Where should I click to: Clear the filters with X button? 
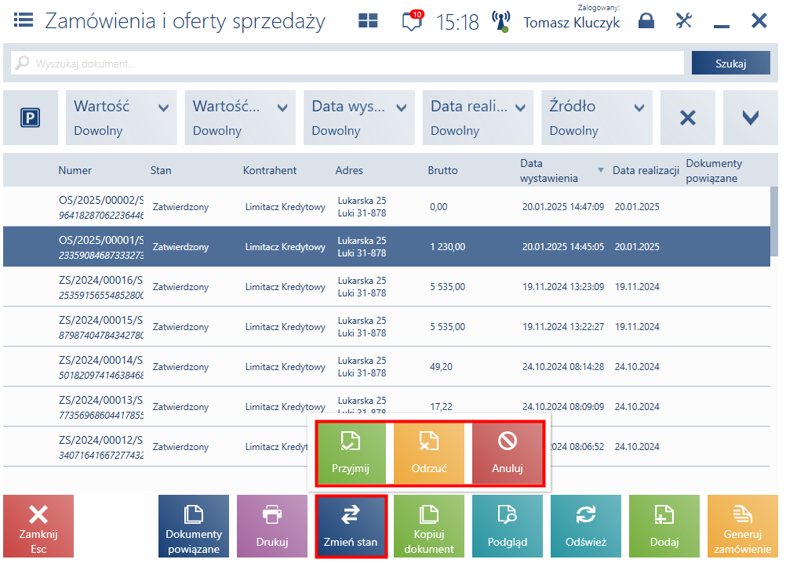pyautogui.click(x=688, y=118)
